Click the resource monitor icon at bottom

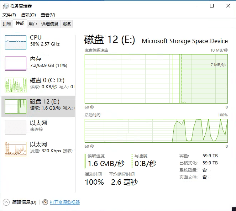coord(45,202)
